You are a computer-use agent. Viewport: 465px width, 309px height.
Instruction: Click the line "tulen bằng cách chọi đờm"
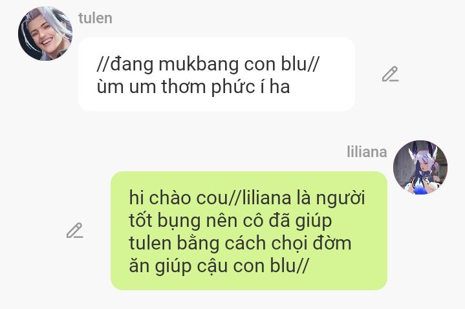tap(240, 243)
